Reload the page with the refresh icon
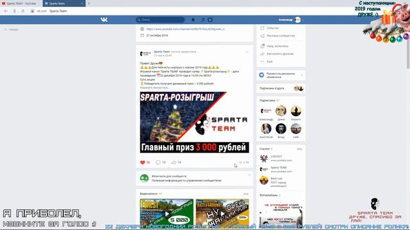Screen dimensions: 410x230 pyautogui.click(x=23, y=11)
